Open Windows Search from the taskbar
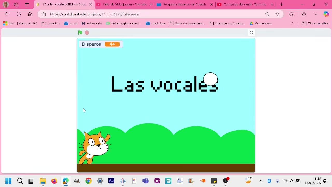Viewport: 332px width, 187px height. coord(20,181)
